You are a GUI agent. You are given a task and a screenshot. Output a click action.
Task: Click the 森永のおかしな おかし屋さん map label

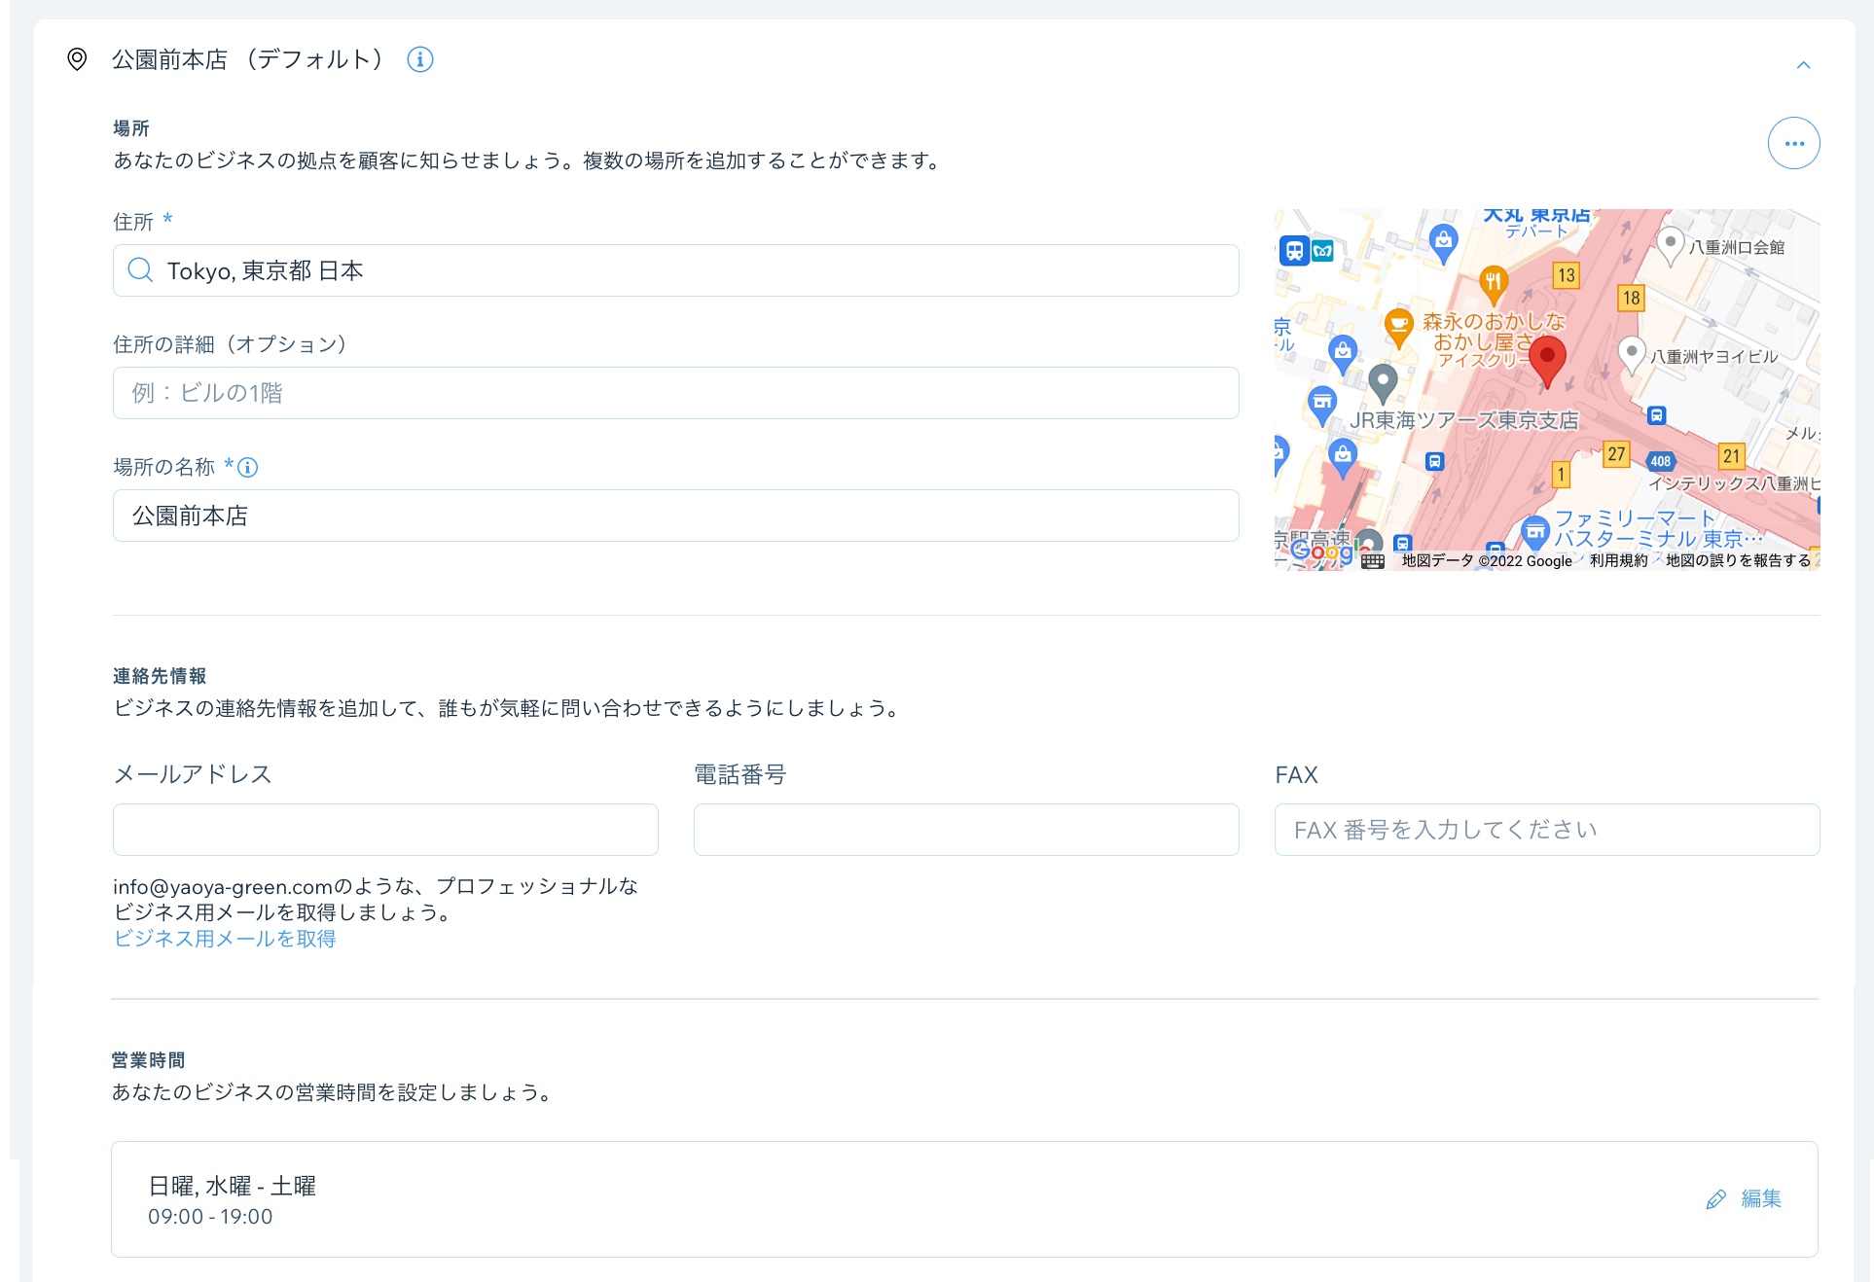[1493, 332]
